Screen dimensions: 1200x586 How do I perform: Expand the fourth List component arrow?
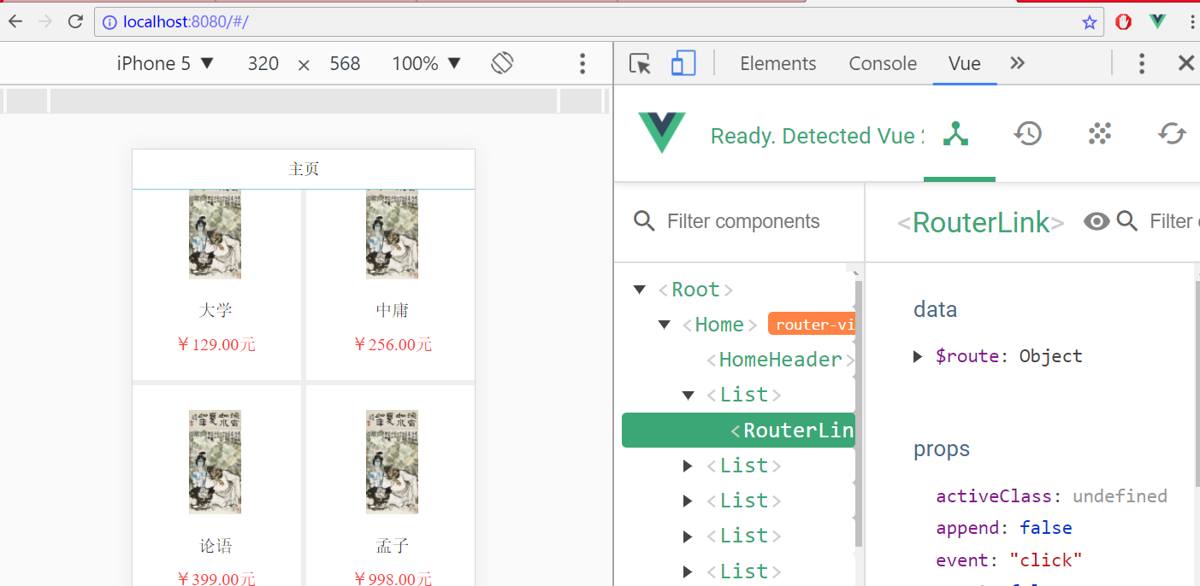point(688,536)
